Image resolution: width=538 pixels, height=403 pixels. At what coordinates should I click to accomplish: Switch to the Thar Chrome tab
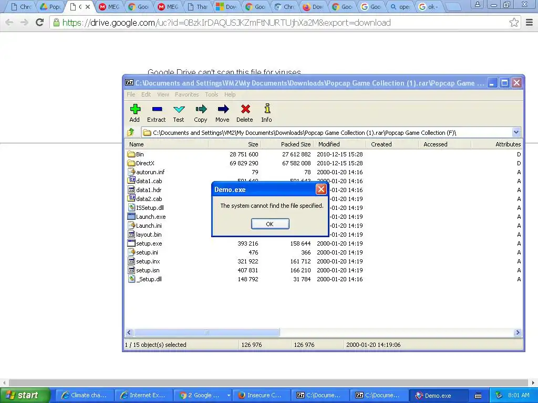tap(199, 7)
